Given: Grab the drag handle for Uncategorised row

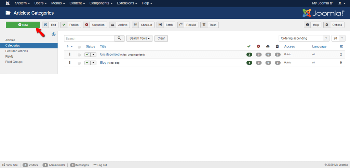Looking at the screenshot, I should (x=70, y=54).
